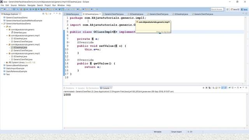Click the green Run toolbar button
249x140 pixels.
36,9
